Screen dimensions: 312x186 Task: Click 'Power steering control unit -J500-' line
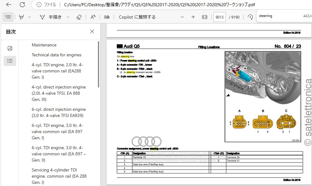click(x=137, y=61)
